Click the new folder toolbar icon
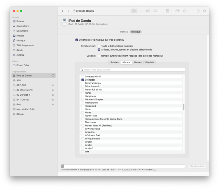The image size is (219, 189). (x=177, y=11)
